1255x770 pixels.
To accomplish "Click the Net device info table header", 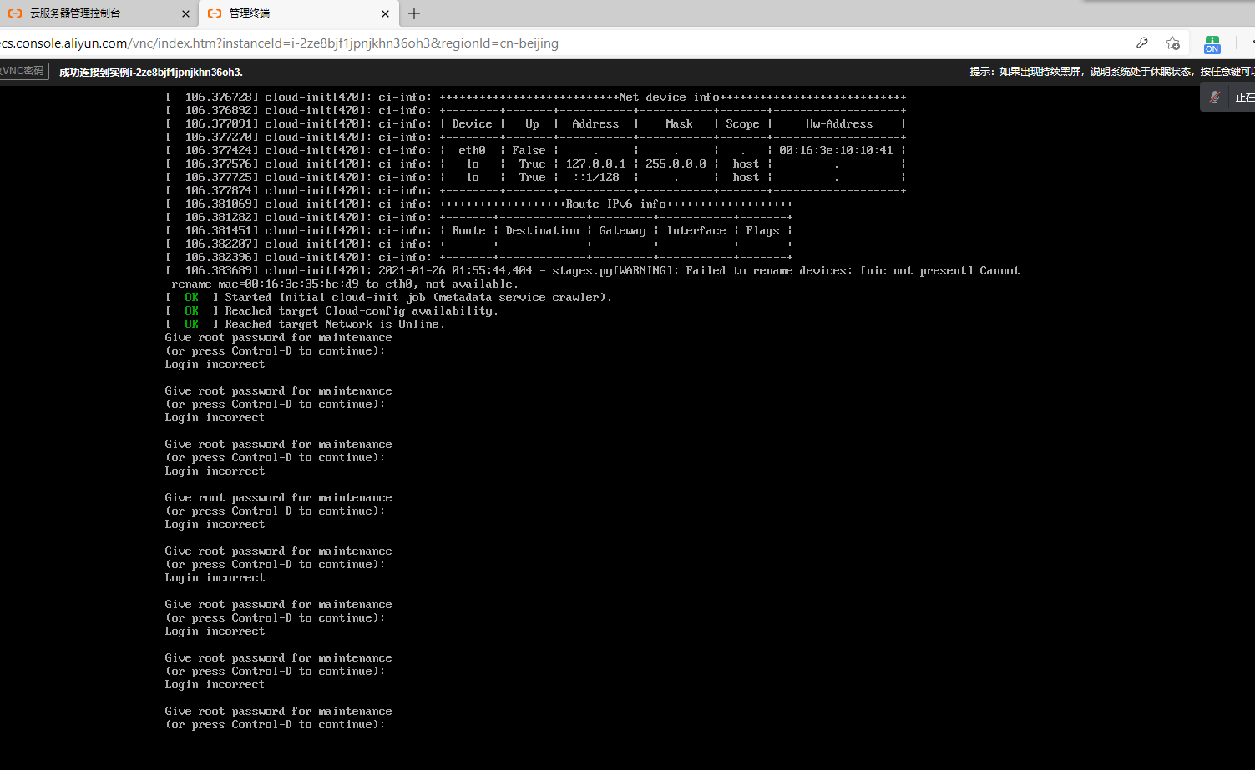I will pos(672,98).
